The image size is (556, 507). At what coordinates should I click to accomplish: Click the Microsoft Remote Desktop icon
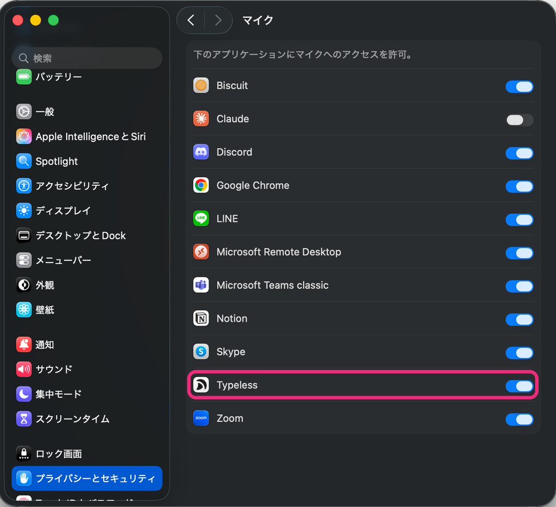201,252
